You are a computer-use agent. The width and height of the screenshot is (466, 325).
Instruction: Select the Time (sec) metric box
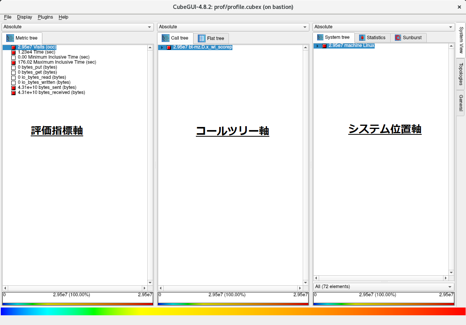pyautogui.click(x=14, y=52)
